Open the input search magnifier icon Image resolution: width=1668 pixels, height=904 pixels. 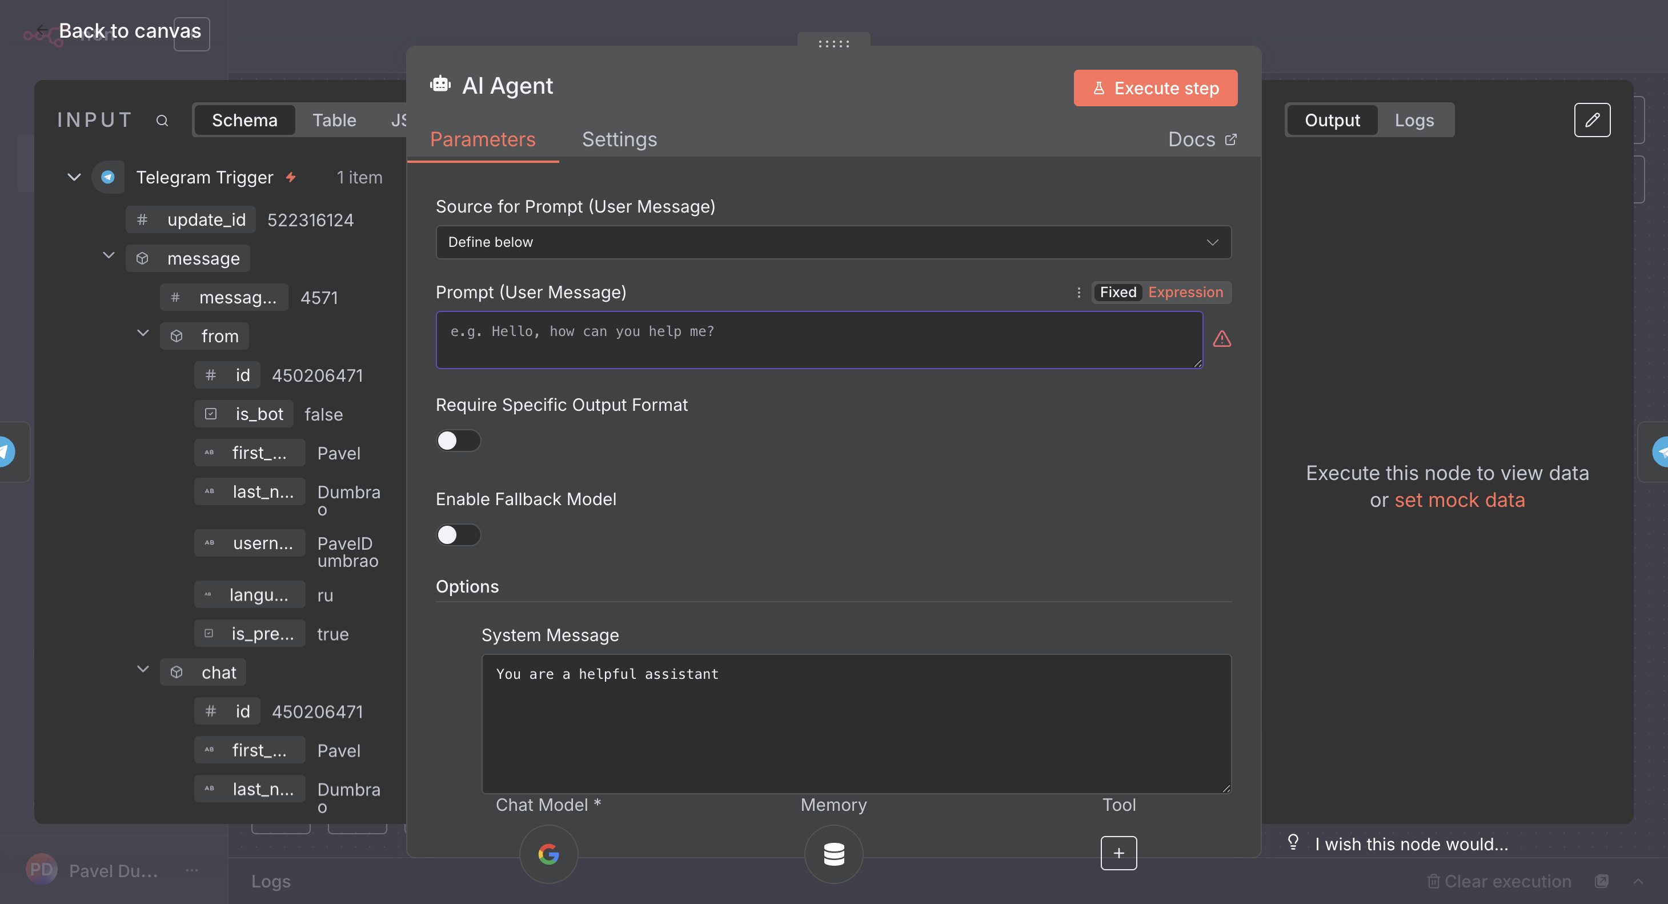click(162, 121)
